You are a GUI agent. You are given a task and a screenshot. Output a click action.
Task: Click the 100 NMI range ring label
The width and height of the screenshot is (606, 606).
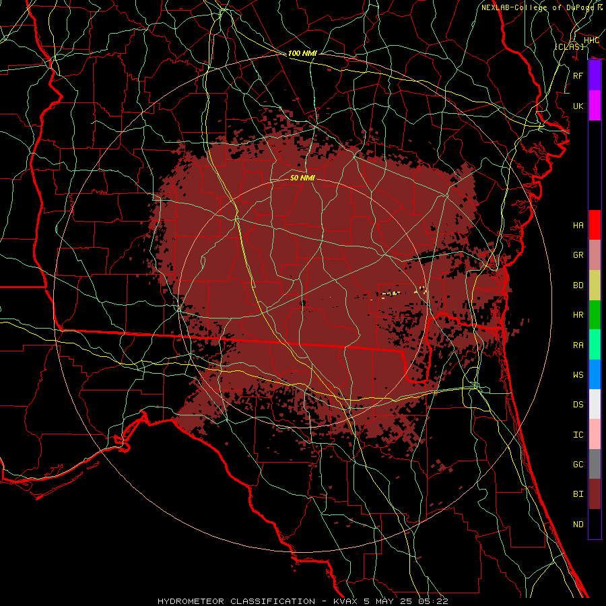(302, 53)
